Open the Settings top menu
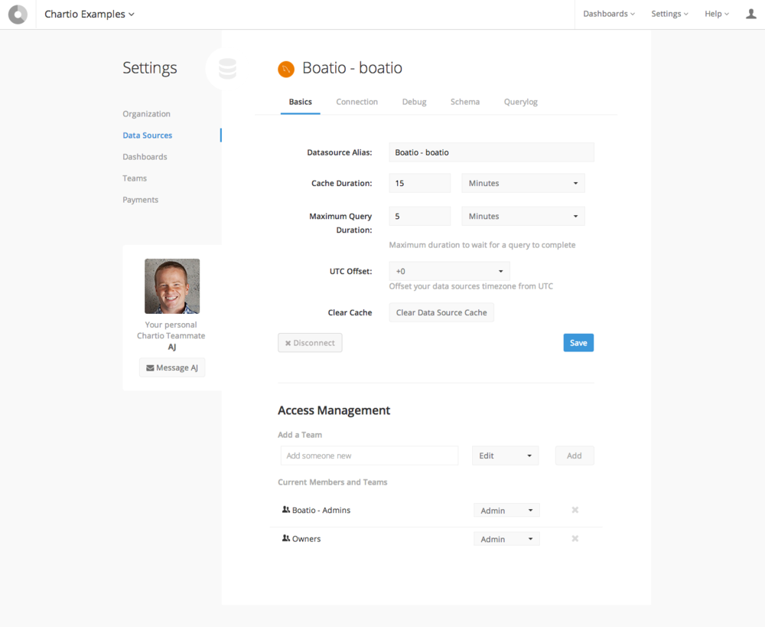Screen dimensions: 765x627 pos(669,14)
